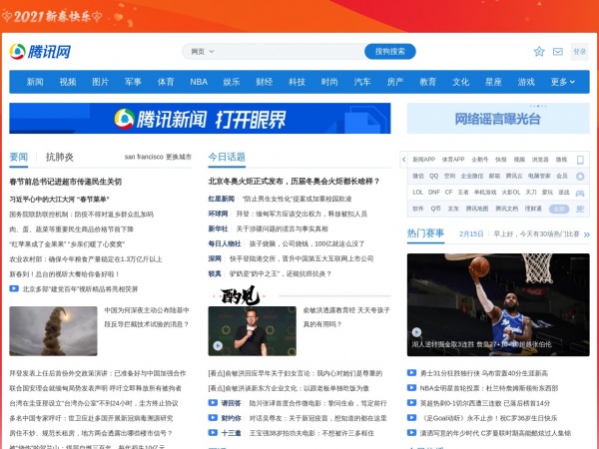Click video icon beside 英超热刺0-1切尔西
The width and height of the screenshot is (599, 449).
pyautogui.click(x=411, y=403)
